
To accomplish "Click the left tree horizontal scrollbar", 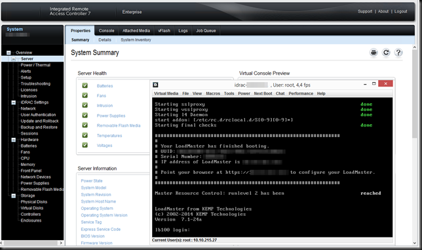I will coord(31,243).
